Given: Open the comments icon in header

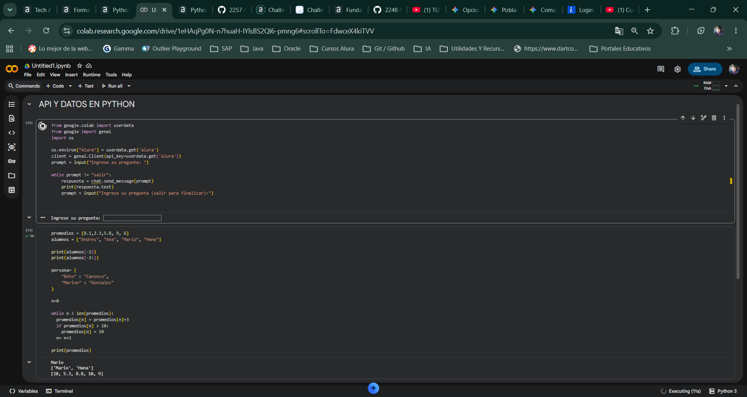Looking at the screenshot, I should [x=661, y=69].
